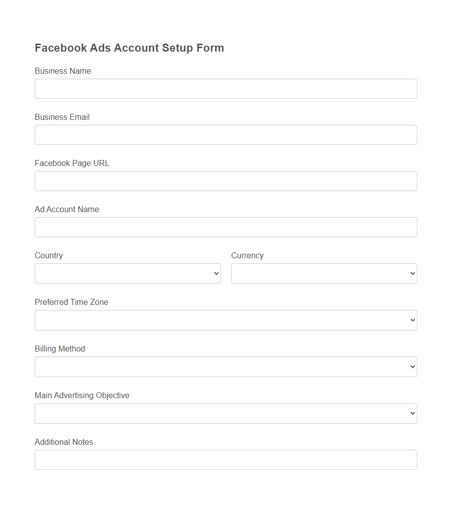Open the Currency dropdown

(x=323, y=273)
